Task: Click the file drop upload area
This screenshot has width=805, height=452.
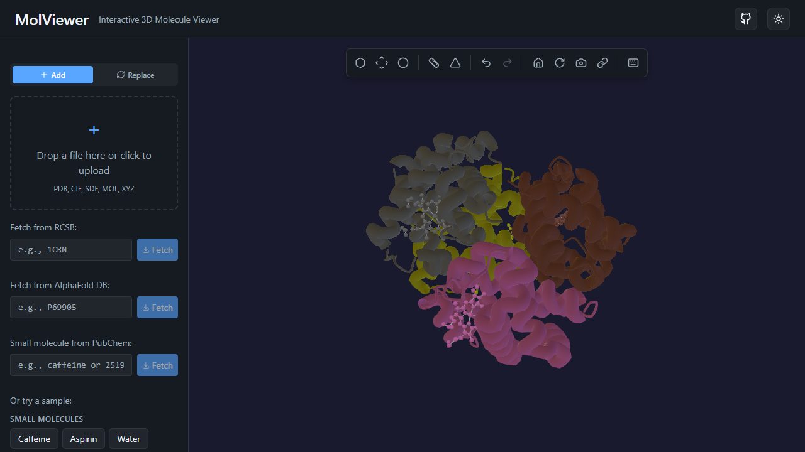Action: coord(94,153)
